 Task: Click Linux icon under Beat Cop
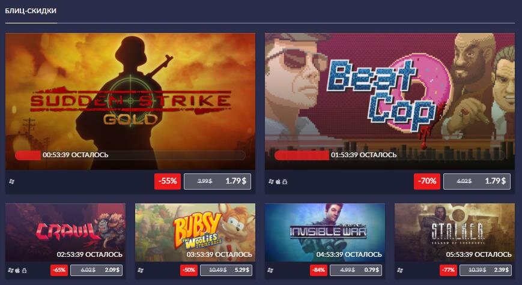(x=285, y=182)
